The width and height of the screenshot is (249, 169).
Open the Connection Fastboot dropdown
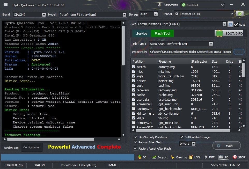coord(202,5)
